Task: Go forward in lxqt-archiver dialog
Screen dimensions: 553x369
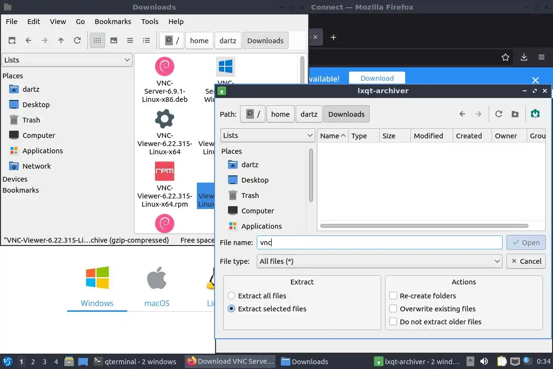Action: (478, 114)
